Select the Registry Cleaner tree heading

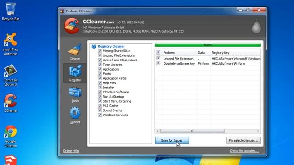click(111, 46)
